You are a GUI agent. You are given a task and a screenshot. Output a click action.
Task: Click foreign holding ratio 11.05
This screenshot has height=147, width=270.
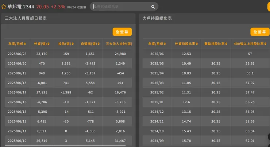tap(186, 83)
